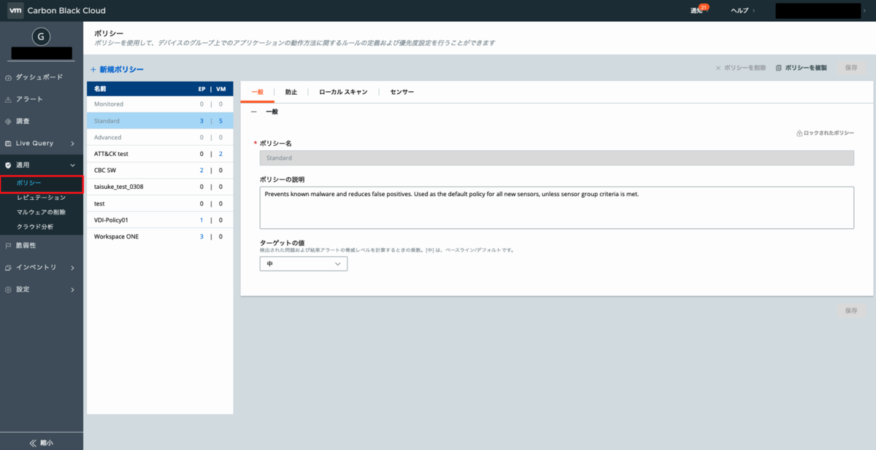Open マルウェアの削除 in the sidebar
Viewport: 876px width, 450px height.
click(42, 212)
